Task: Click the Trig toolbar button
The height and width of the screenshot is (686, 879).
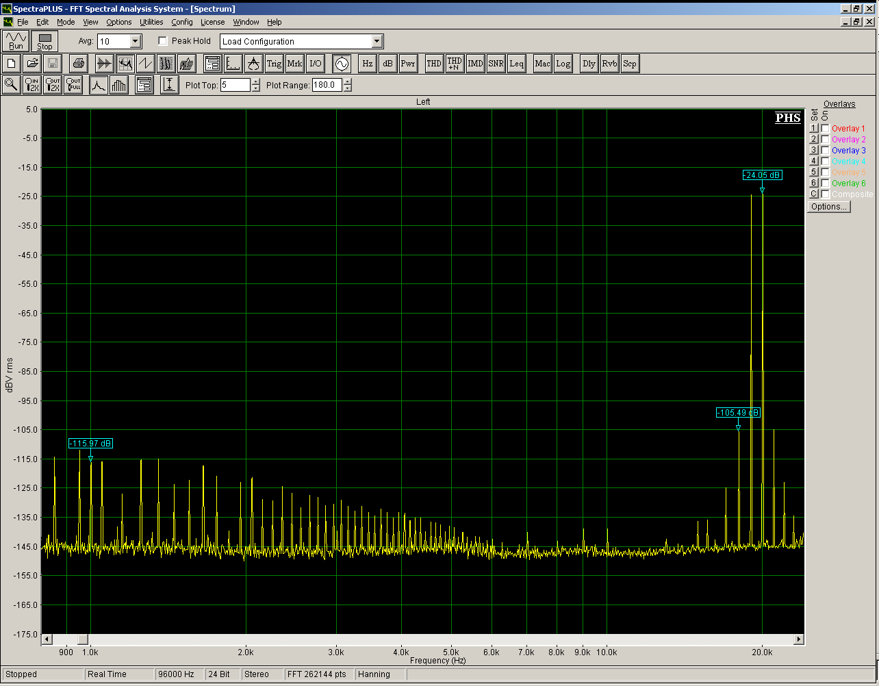Action: [274, 64]
